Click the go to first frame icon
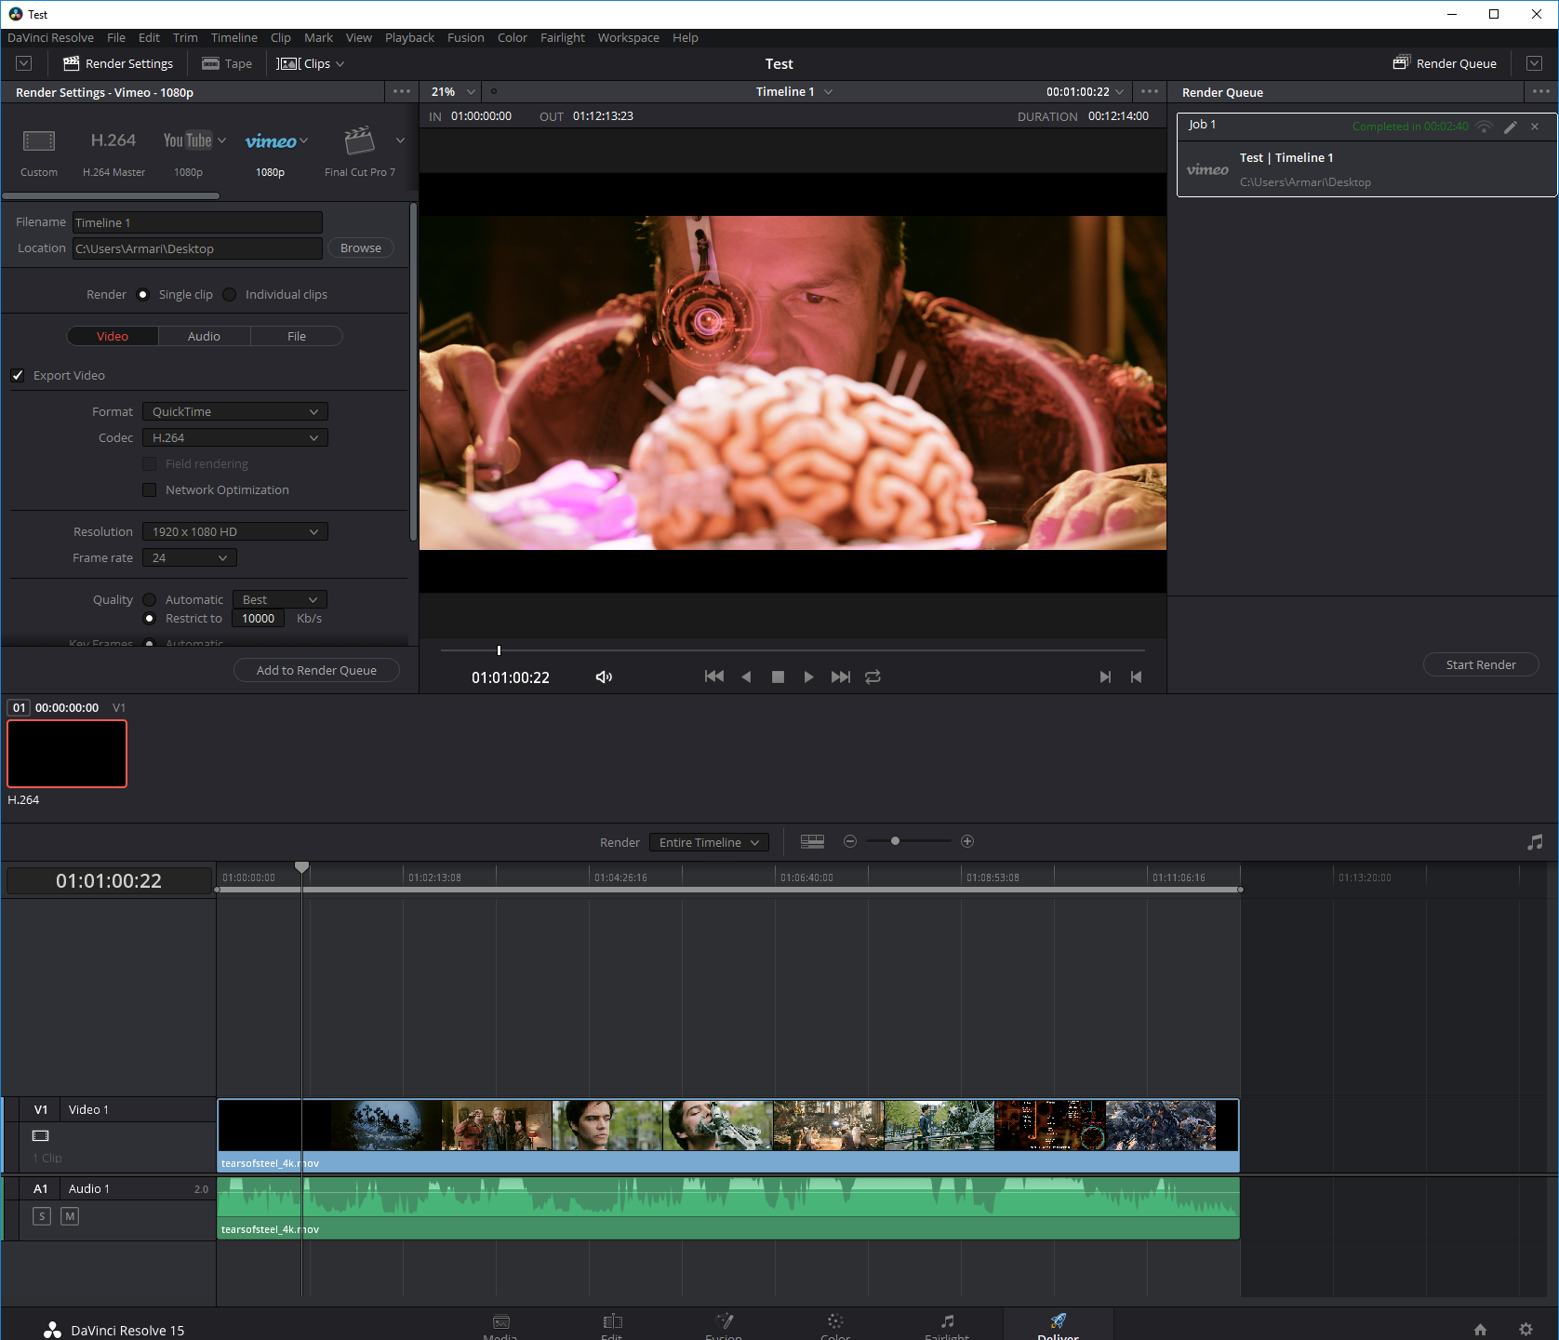 pyautogui.click(x=713, y=677)
